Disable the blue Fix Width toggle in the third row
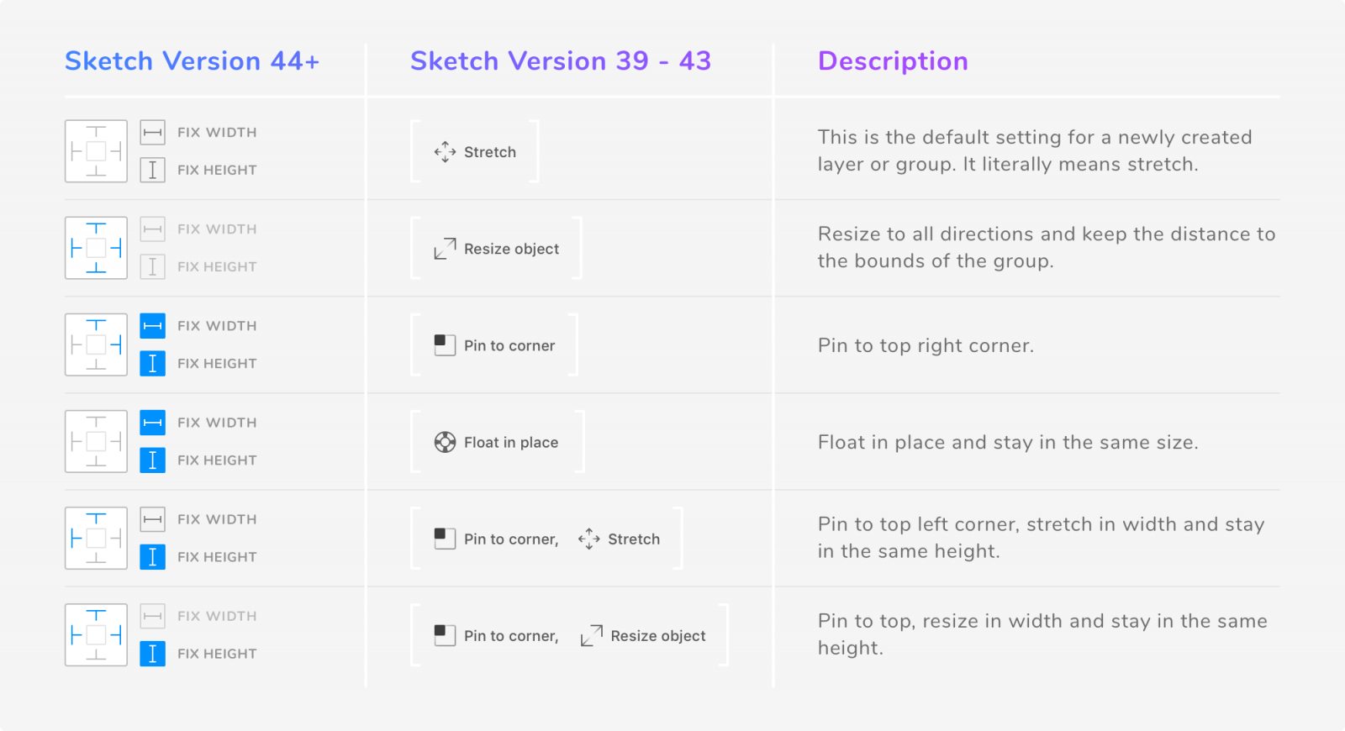The width and height of the screenshot is (1345, 731). (x=152, y=326)
